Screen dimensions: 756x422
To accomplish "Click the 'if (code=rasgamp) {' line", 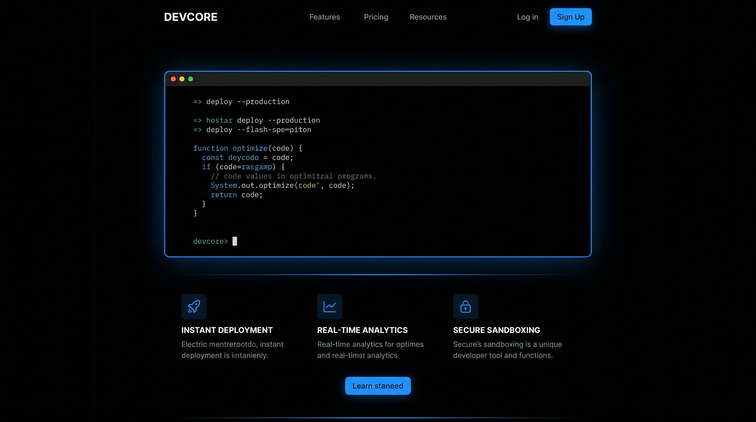I will click(x=243, y=167).
